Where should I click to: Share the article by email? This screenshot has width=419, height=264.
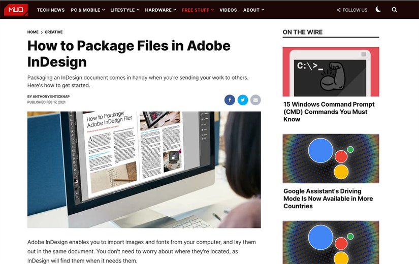pos(255,100)
